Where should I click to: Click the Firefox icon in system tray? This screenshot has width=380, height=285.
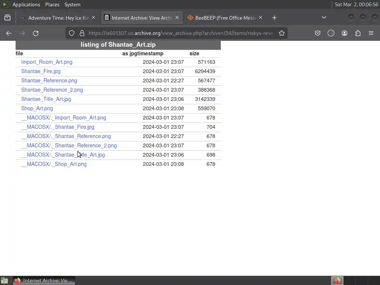[x=337, y=281]
